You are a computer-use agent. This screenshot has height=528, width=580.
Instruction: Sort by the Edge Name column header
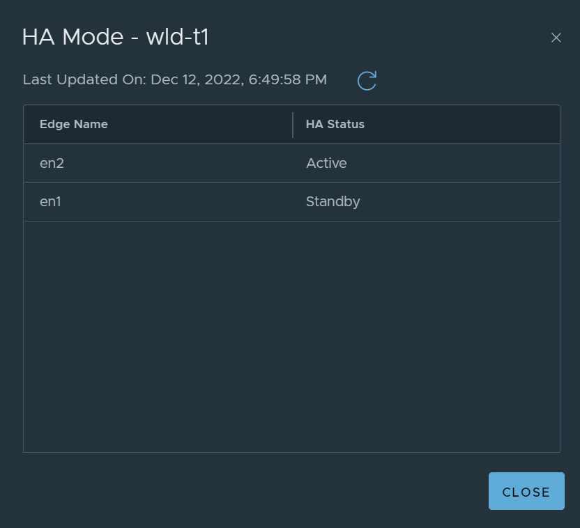74,124
